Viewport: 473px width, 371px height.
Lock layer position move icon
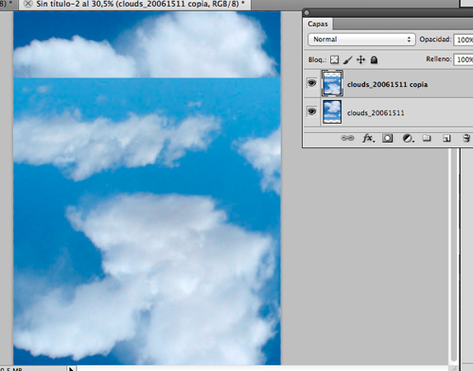(360, 59)
